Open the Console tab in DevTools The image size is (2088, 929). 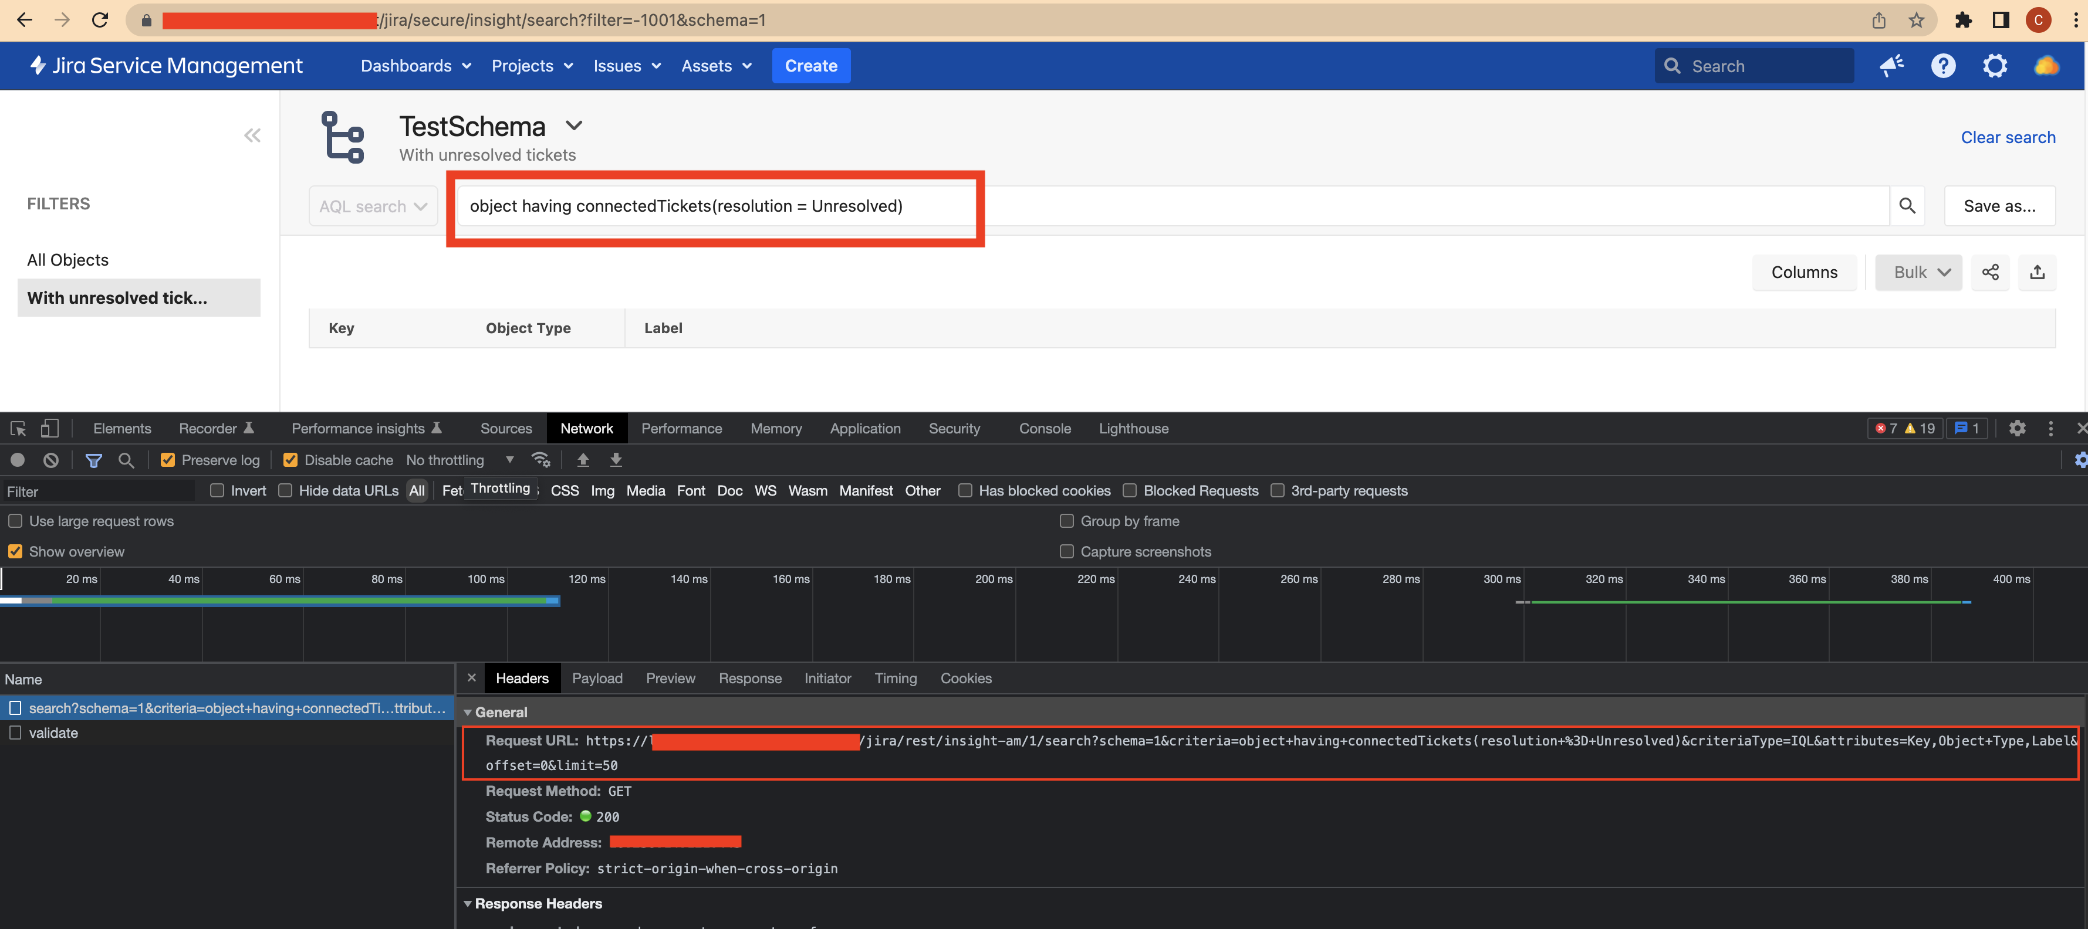pyautogui.click(x=1045, y=429)
